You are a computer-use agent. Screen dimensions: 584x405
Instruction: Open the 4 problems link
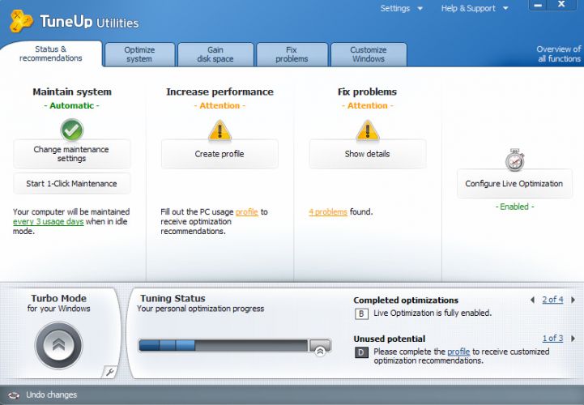tap(328, 212)
